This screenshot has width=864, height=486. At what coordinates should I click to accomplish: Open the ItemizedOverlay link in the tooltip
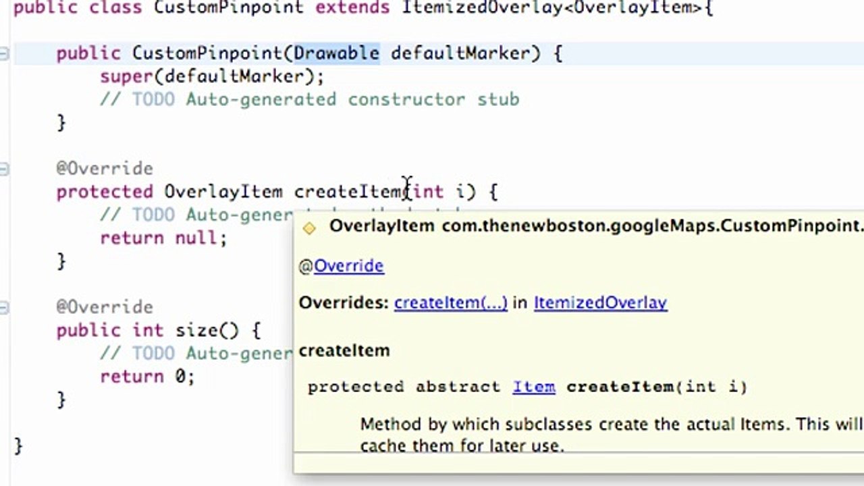point(600,302)
